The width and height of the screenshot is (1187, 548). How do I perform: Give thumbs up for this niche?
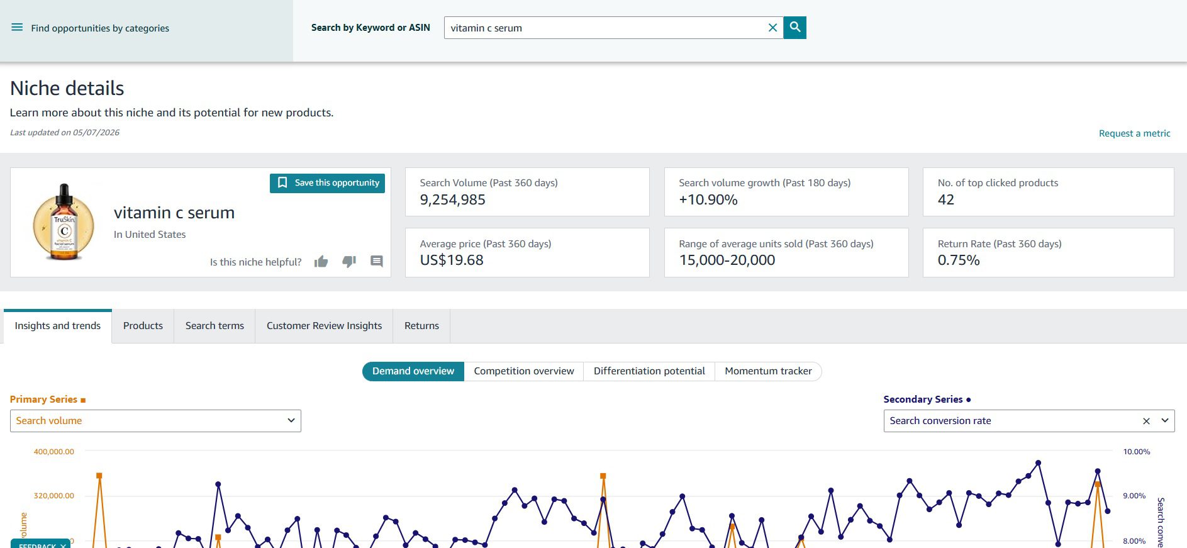click(x=321, y=261)
